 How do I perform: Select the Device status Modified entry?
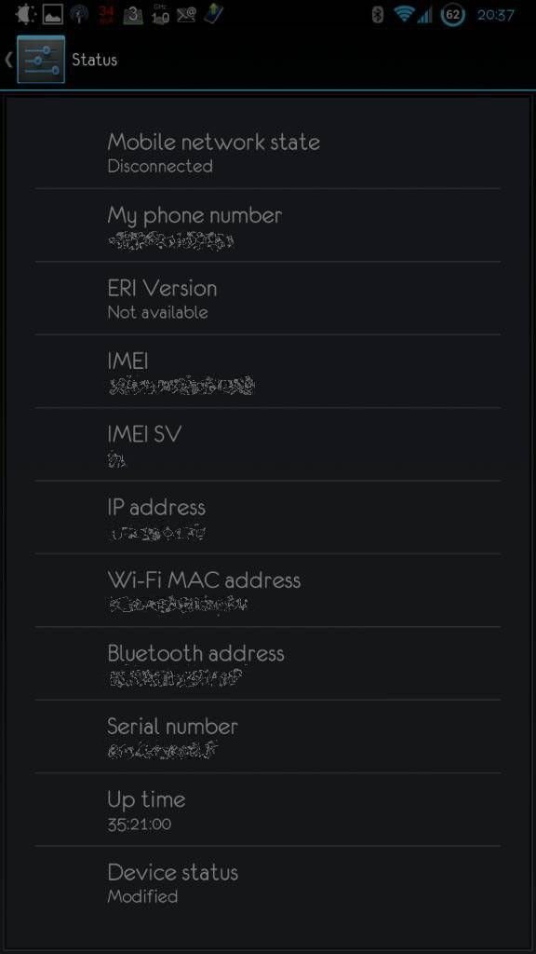268,883
